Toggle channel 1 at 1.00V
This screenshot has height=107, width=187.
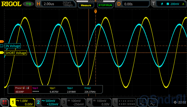[22, 102]
